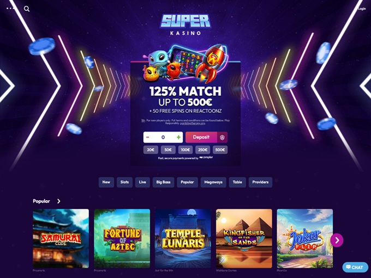Click the shield icon beside Deposit
This screenshot has height=278, width=371.
click(222, 137)
